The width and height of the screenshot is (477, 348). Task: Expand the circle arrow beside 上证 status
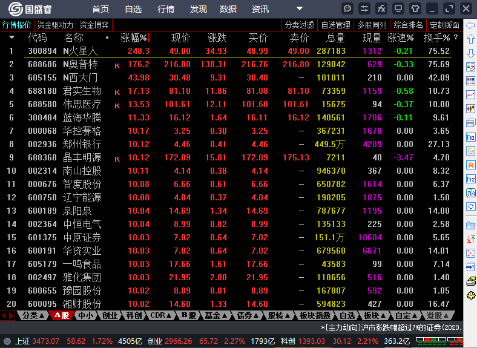point(7,341)
